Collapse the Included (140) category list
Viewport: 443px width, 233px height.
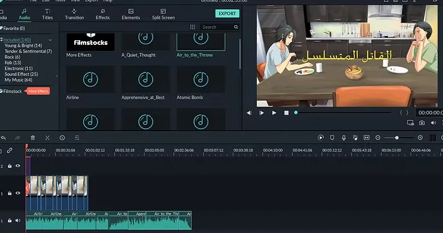pos(50,40)
